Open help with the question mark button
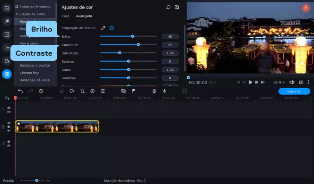This screenshot has width=314, height=184. (x=305, y=8)
